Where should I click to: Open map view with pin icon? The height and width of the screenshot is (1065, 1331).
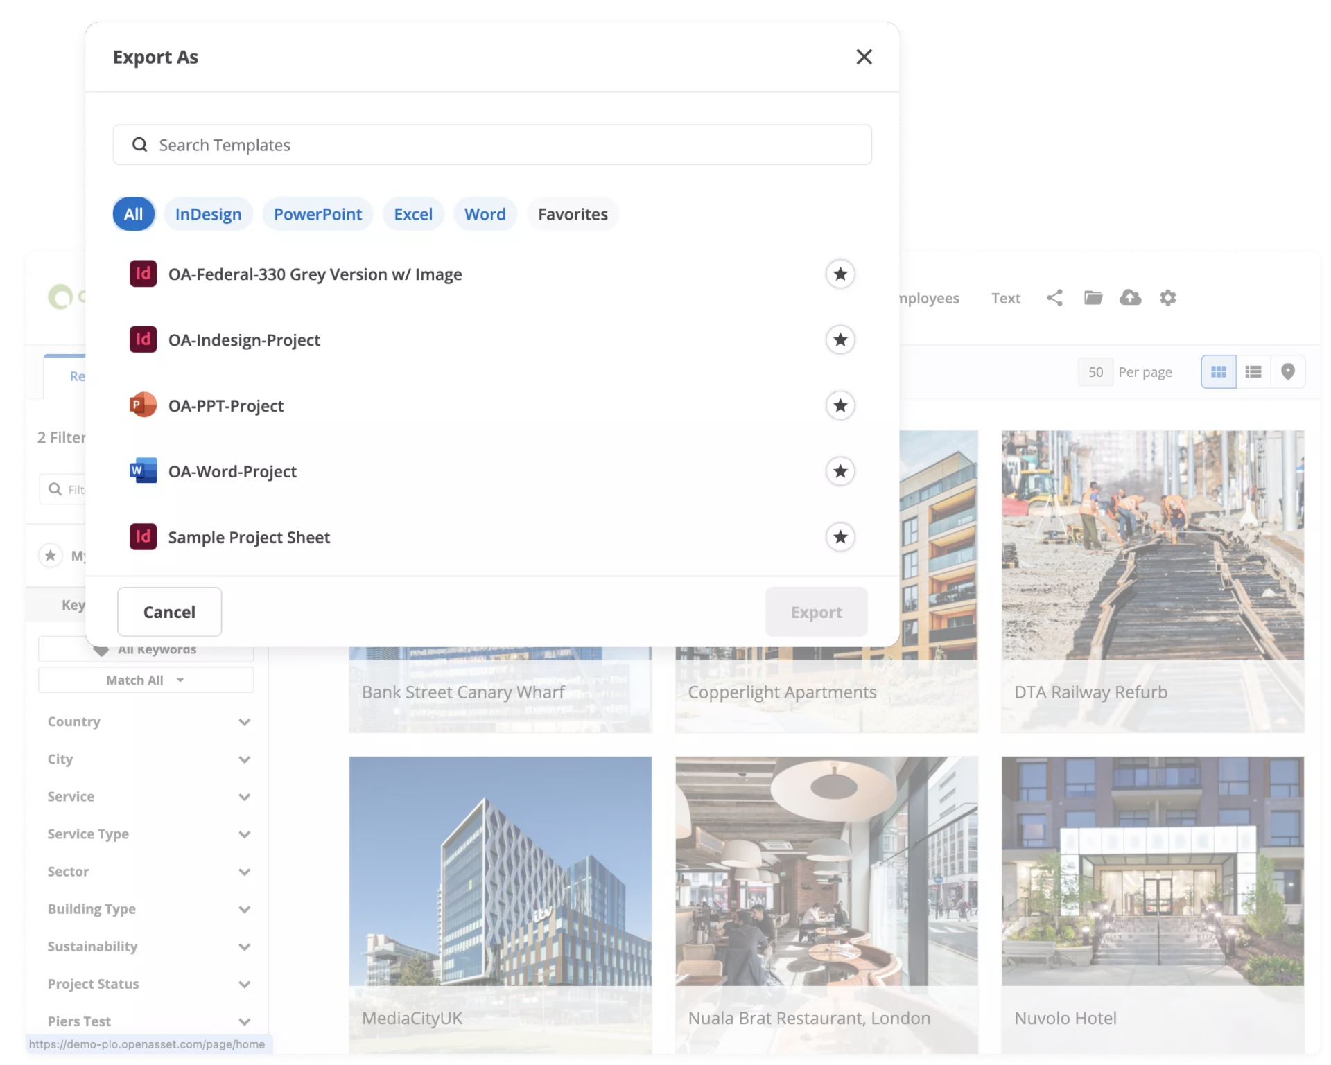click(1288, 372)
